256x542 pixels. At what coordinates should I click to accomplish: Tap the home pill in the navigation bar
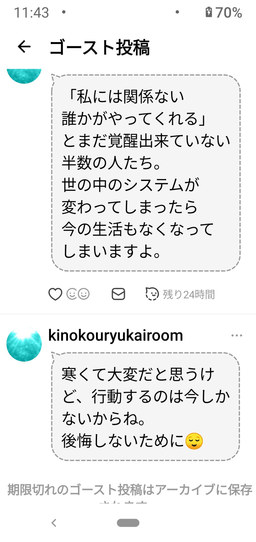(x=128, y=523)
